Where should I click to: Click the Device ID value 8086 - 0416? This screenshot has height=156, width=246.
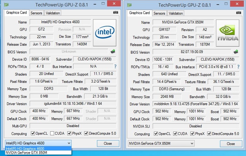point(40,59)
